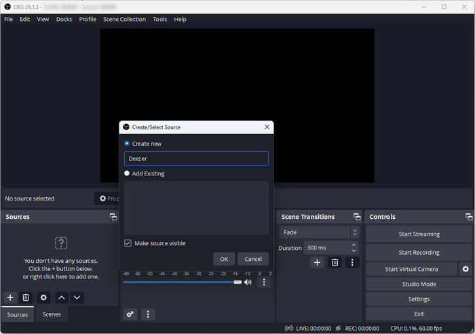Open the Fade transition dropdown
The width and height of the screenshot is (475, 334).
tap(318, 232)
